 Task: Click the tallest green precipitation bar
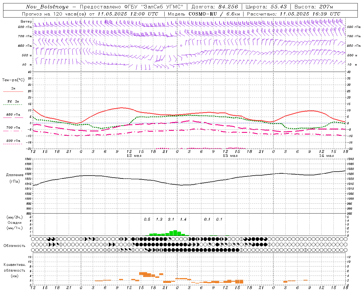pos(175,233)
